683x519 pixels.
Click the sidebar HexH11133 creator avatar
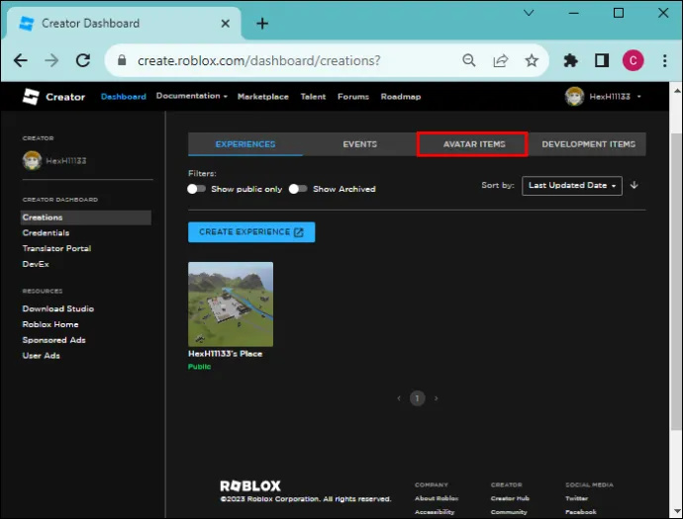(x=32, y=160)
